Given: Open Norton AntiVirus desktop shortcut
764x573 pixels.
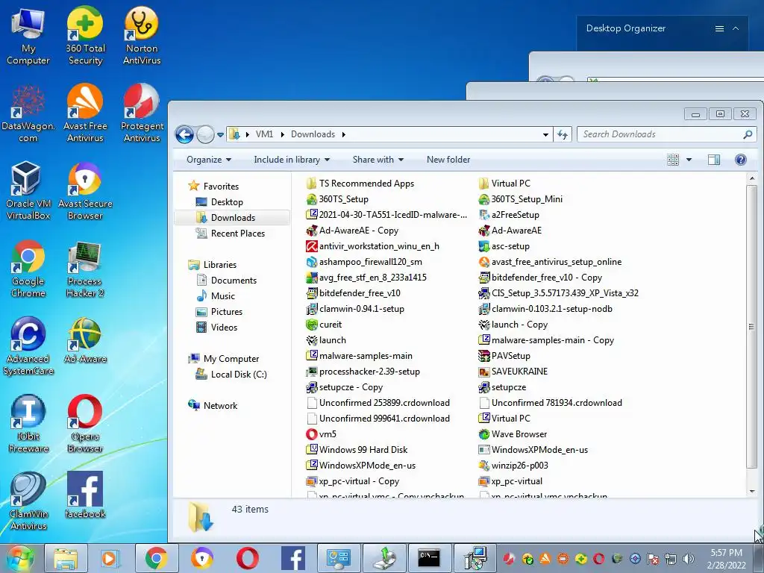Looking at the screenshot, I should (x=142, y=35).
